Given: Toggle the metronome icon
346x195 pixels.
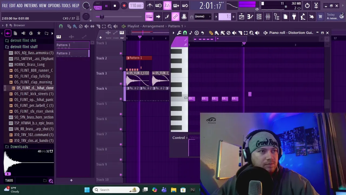Looking at the screenshot, I should coord(150,5).
